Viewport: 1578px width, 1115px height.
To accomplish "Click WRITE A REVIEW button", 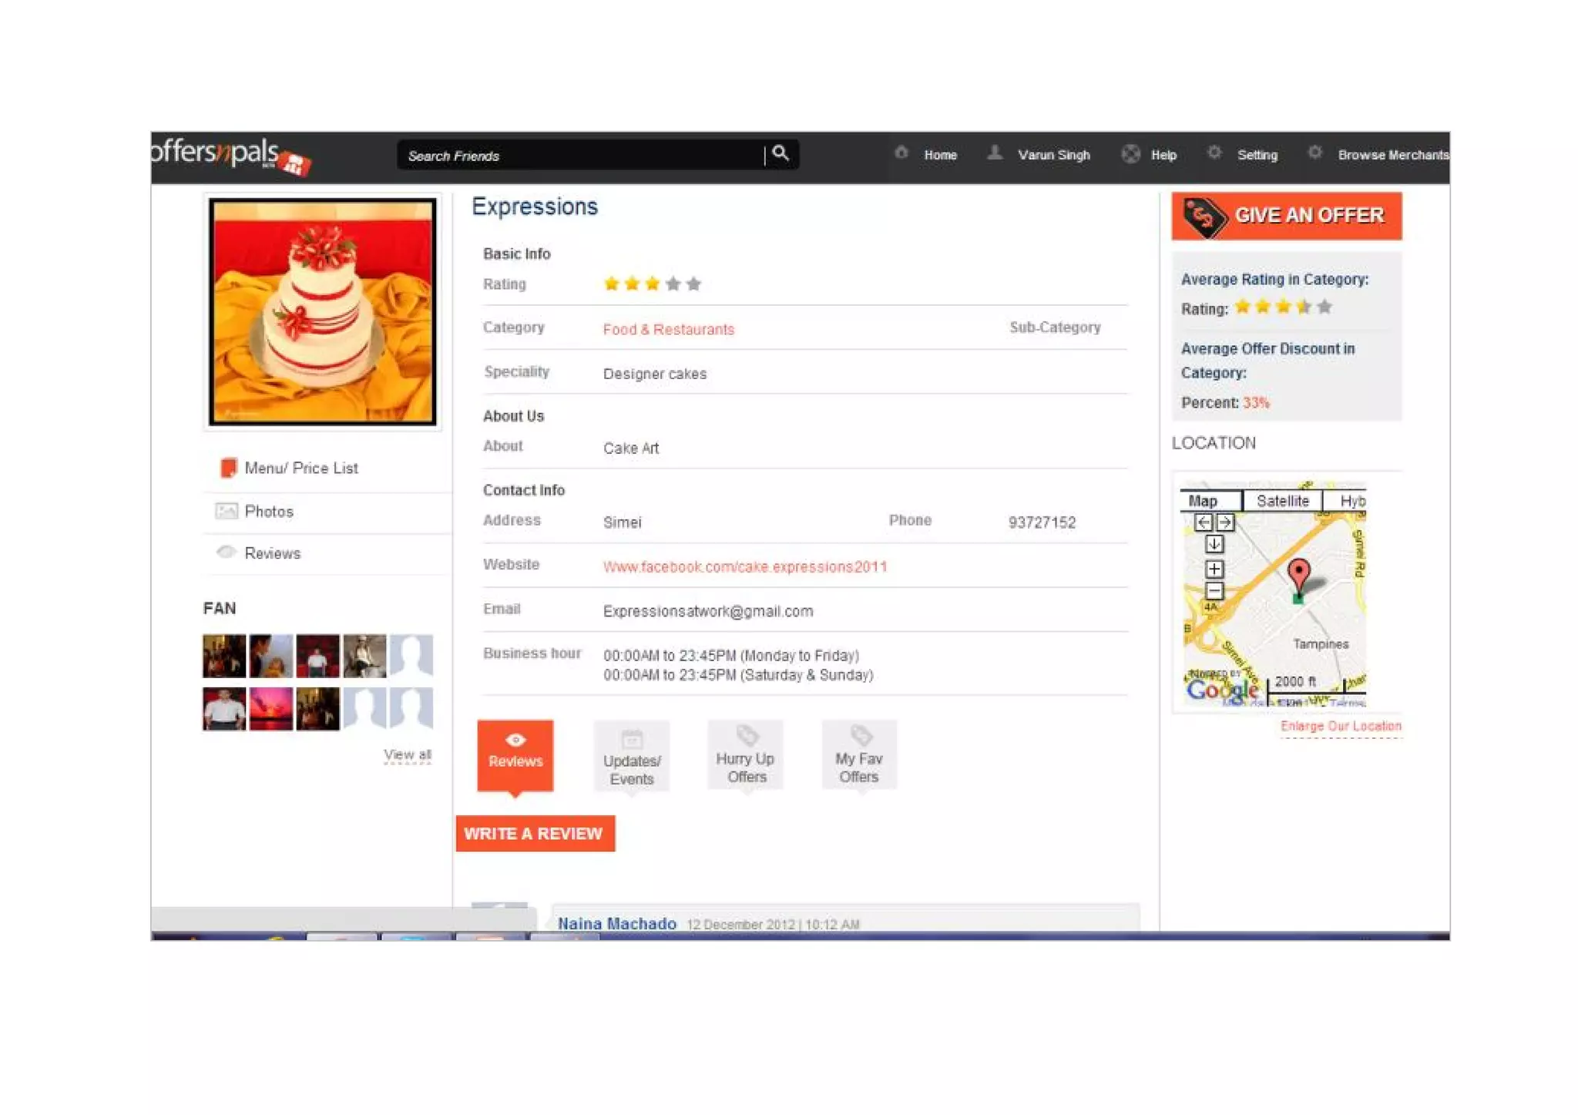I will tap(535, 834).
